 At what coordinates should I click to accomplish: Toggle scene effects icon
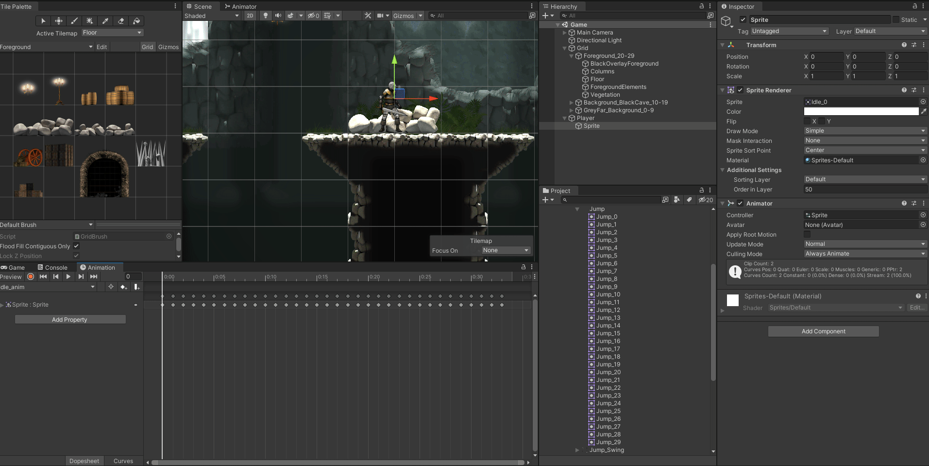click(x=290, y=16)
